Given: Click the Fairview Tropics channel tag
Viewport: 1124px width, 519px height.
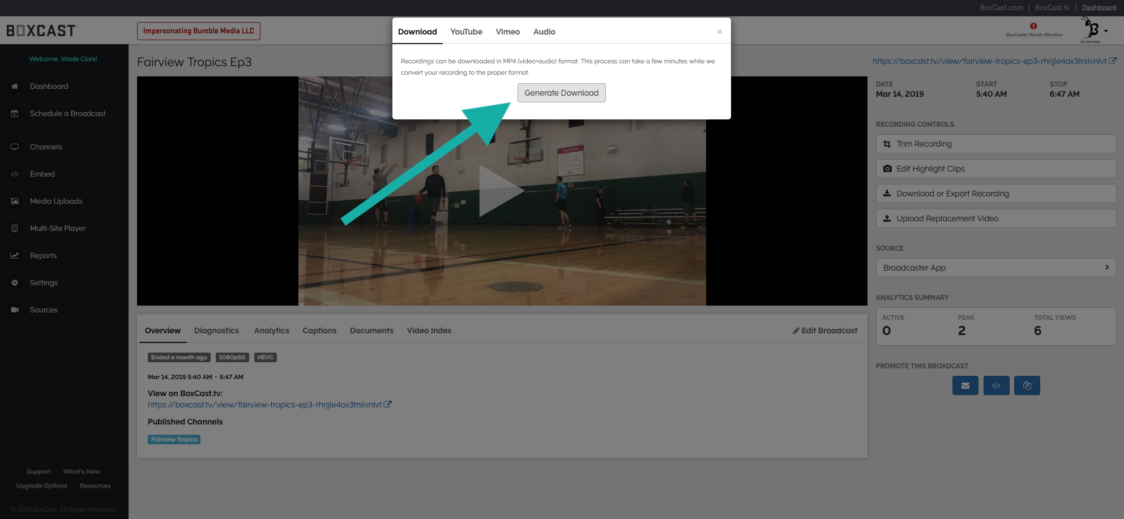Looking at the screenshot, I should (x=174, y=439).
